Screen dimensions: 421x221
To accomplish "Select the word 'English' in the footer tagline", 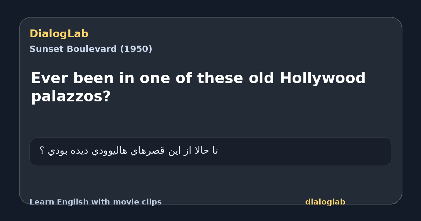I will coord(67,202).
